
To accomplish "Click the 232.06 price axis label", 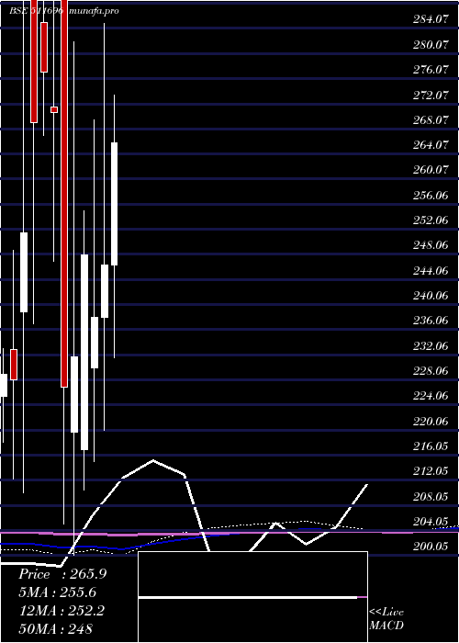I will 431,346.
